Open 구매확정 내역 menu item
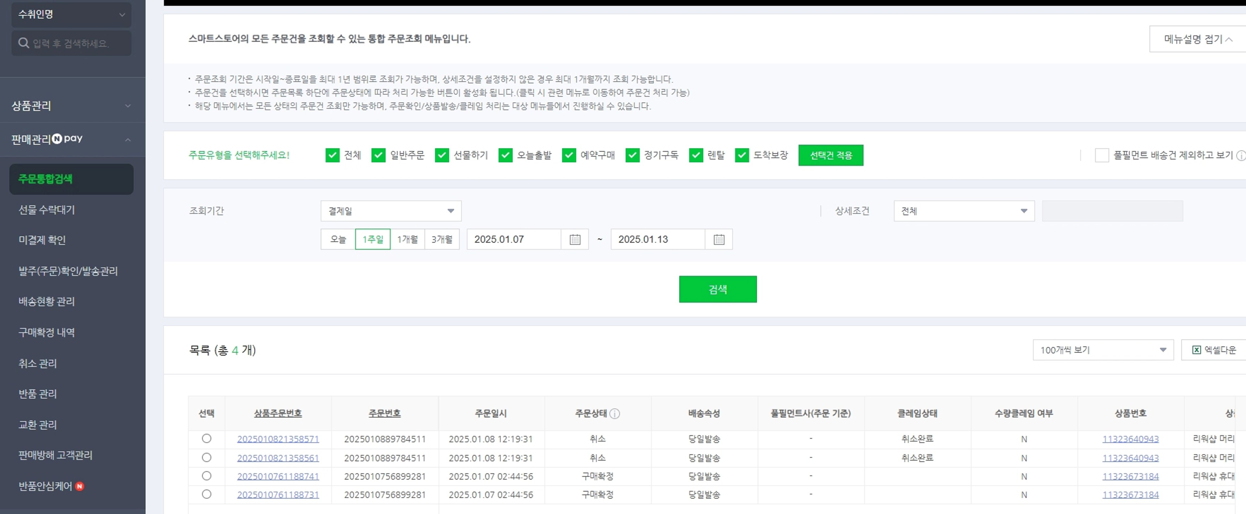Image resolution: width=1246 pixels, height=514 pixels. 46,333
